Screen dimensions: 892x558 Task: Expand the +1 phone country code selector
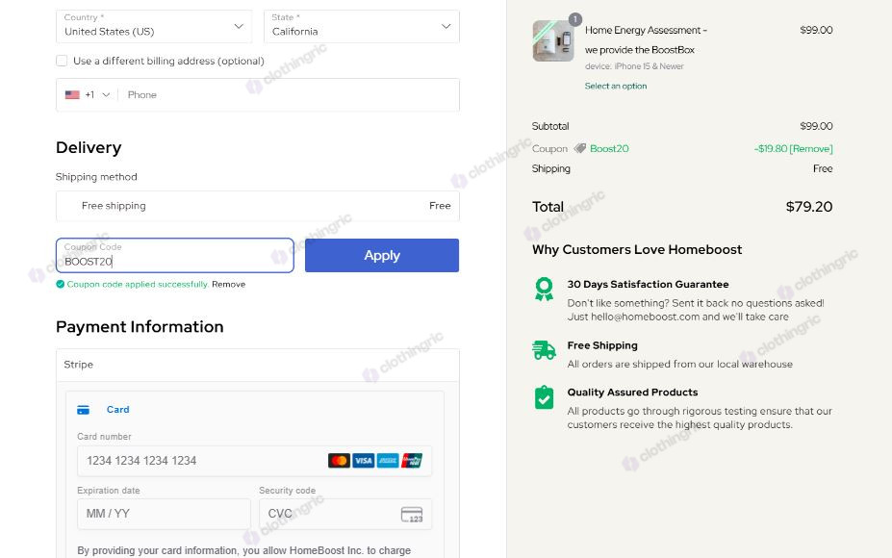(97, 95)
